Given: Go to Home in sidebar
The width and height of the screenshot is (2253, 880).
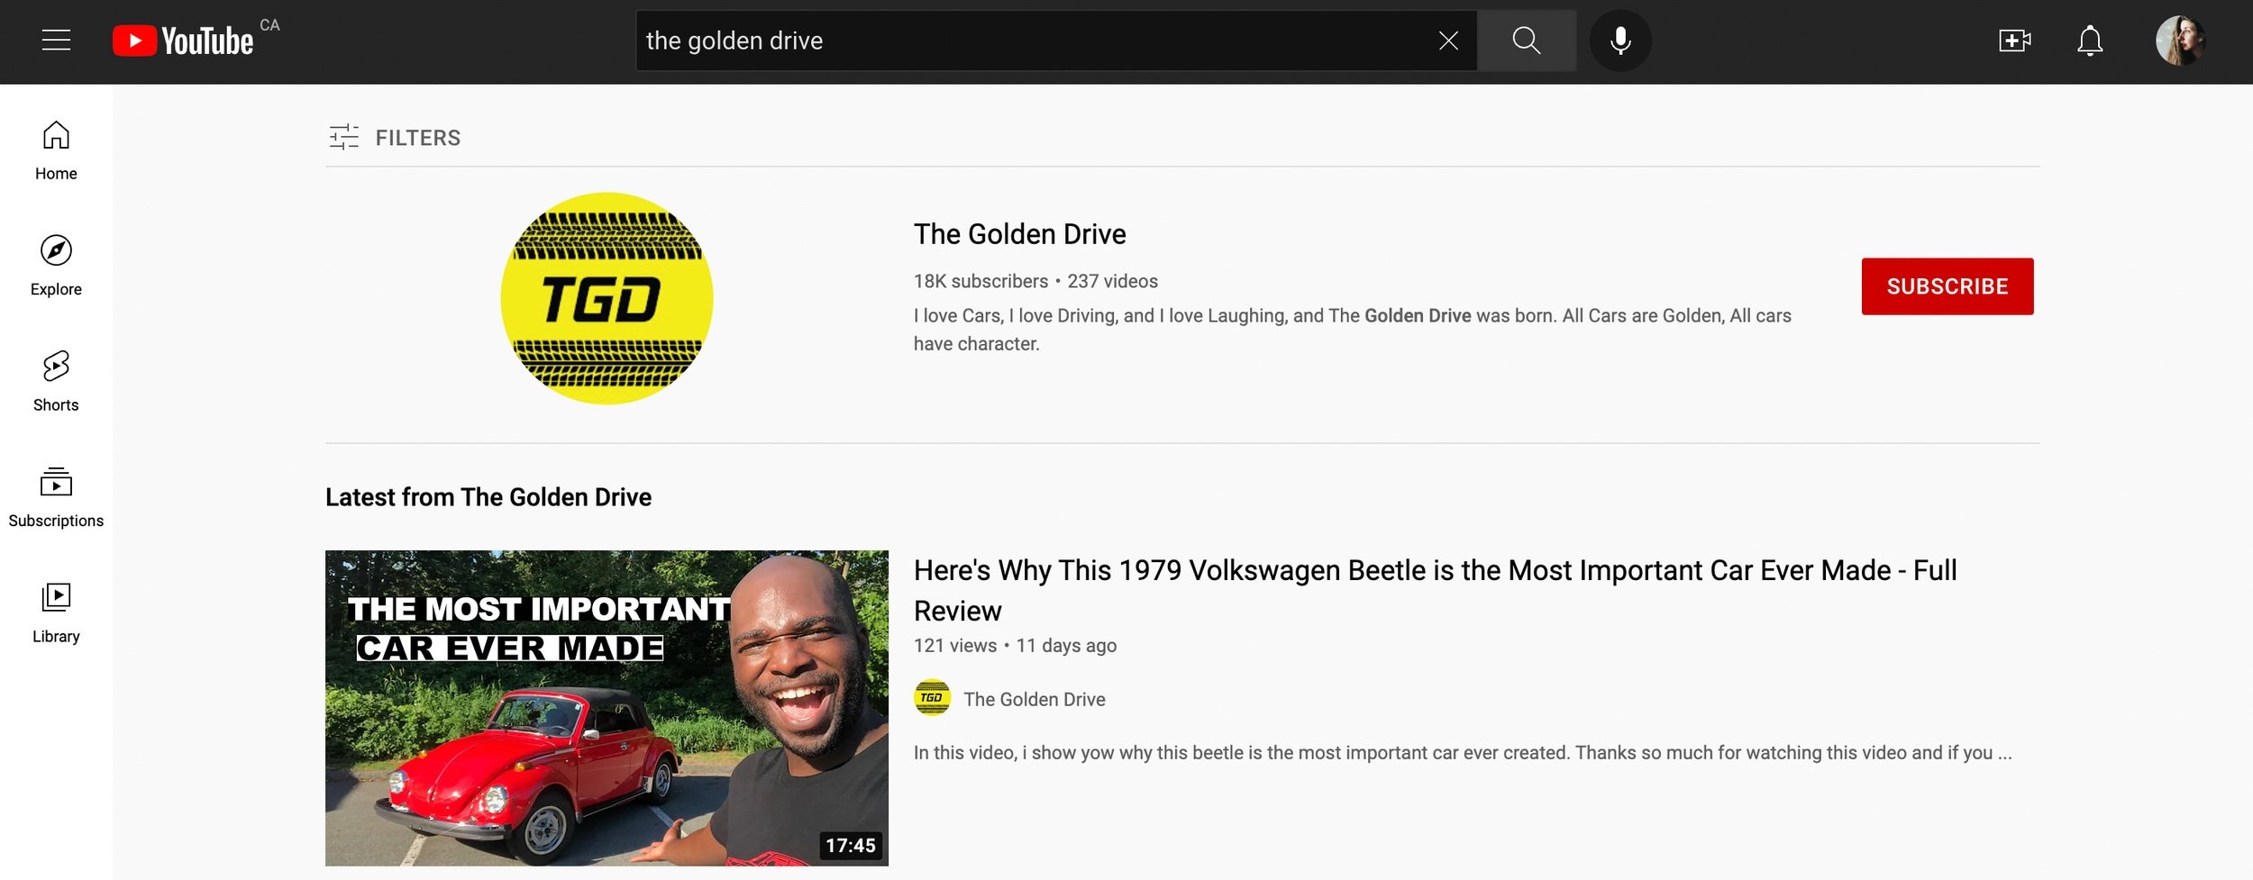Looking at the screenshot, I should pyautogui.click(x=56, y=150).
